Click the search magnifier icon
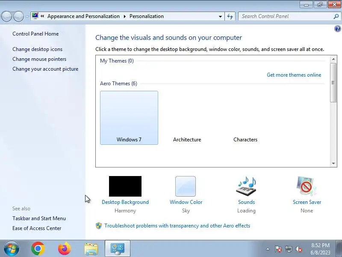This screenshot has height=257, width=342. point(336,16)
